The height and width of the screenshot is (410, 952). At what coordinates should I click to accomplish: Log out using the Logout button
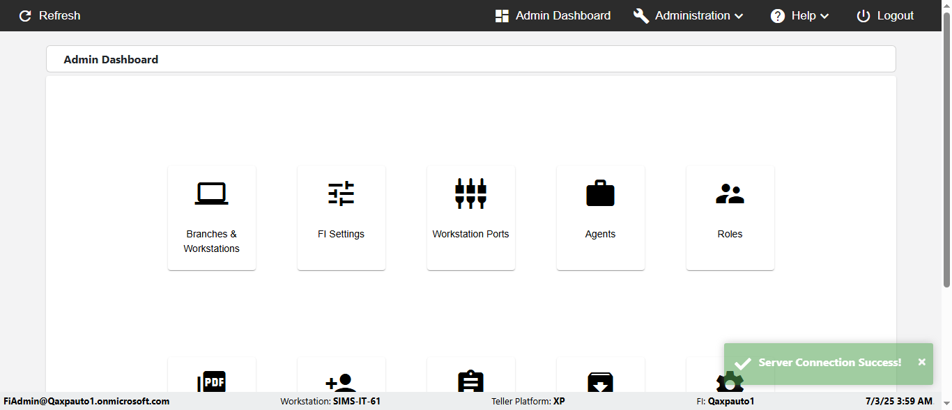click(885, 15)
